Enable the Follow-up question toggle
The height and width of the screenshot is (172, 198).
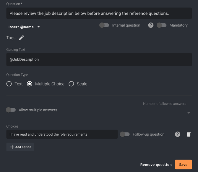125,134
